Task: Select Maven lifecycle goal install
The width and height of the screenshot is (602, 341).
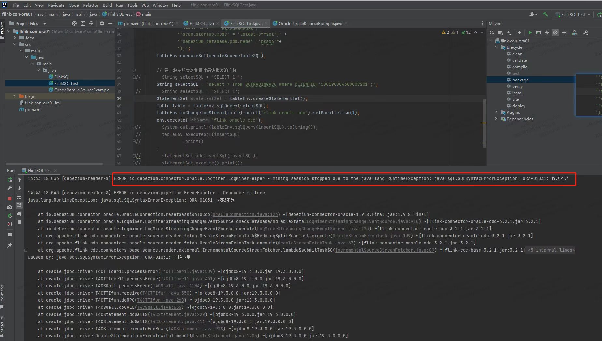Action: [x=517, y=93]
